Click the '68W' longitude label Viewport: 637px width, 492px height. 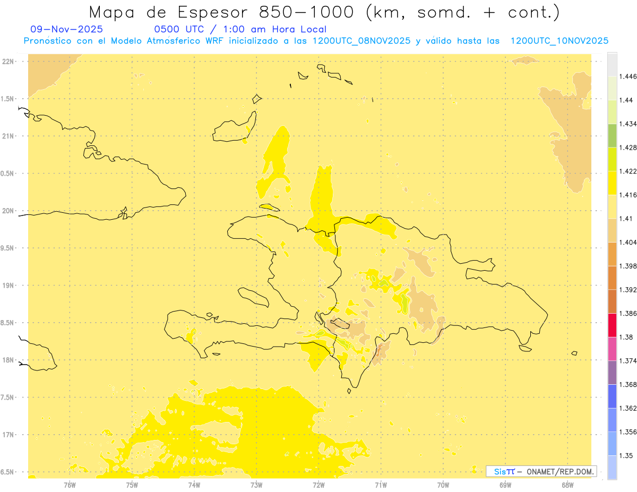pyautogui.click(x=567, y=485)
